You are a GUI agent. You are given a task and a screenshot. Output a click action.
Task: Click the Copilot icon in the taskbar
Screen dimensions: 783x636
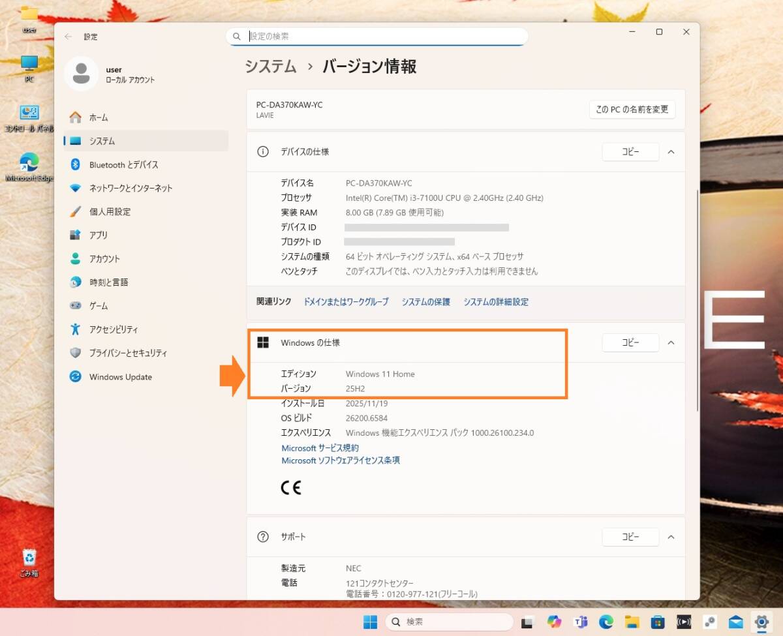pyautogui.click(x=554, y=622)
